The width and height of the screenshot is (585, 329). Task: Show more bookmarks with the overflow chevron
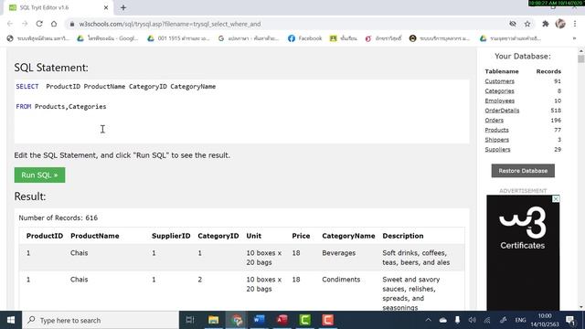pos(574,38)
